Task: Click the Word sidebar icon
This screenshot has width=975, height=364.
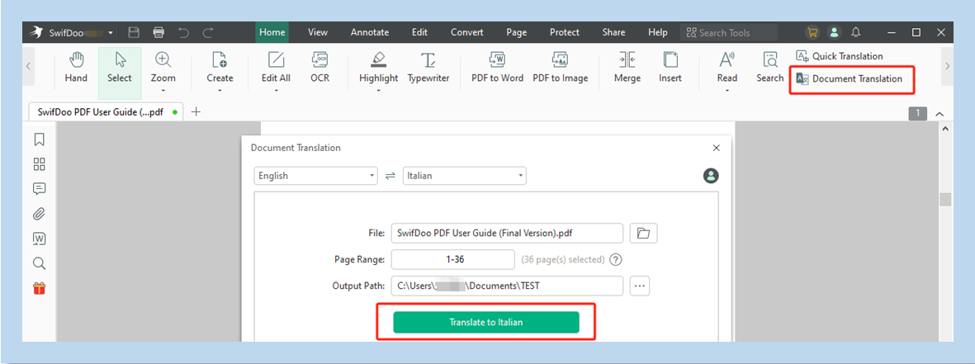Action: click(39, 239)
